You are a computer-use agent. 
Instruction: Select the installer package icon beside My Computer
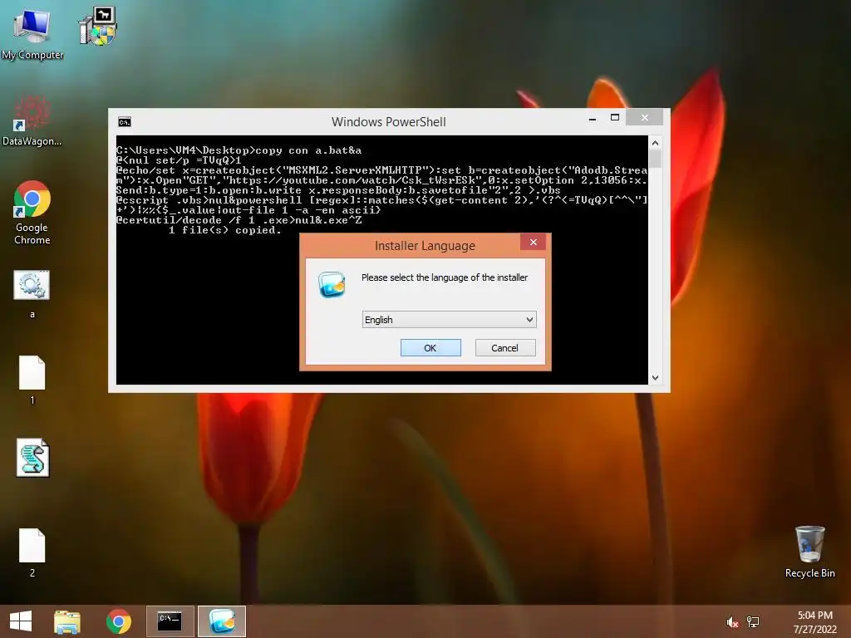98,26
